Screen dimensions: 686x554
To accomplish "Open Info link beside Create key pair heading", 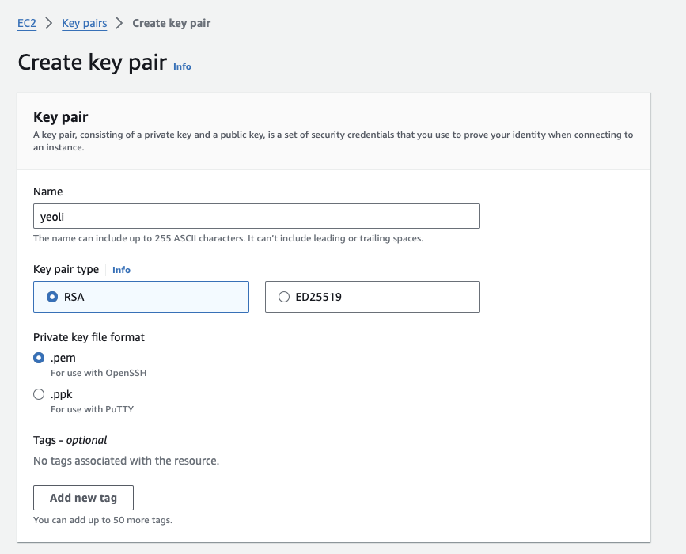I will [182, 66].
